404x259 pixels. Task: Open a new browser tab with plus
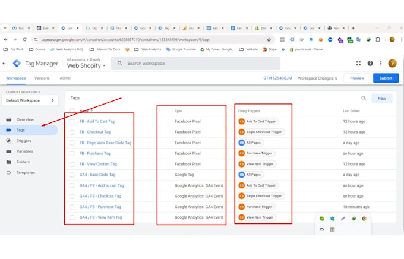pos(353,28)
